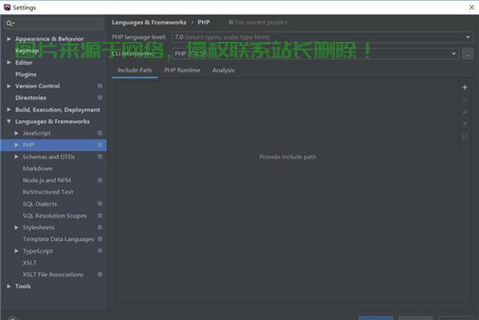Click project-level icon beside XSLT File Associations
Screen dimensions: 479x320
(100, 275)
